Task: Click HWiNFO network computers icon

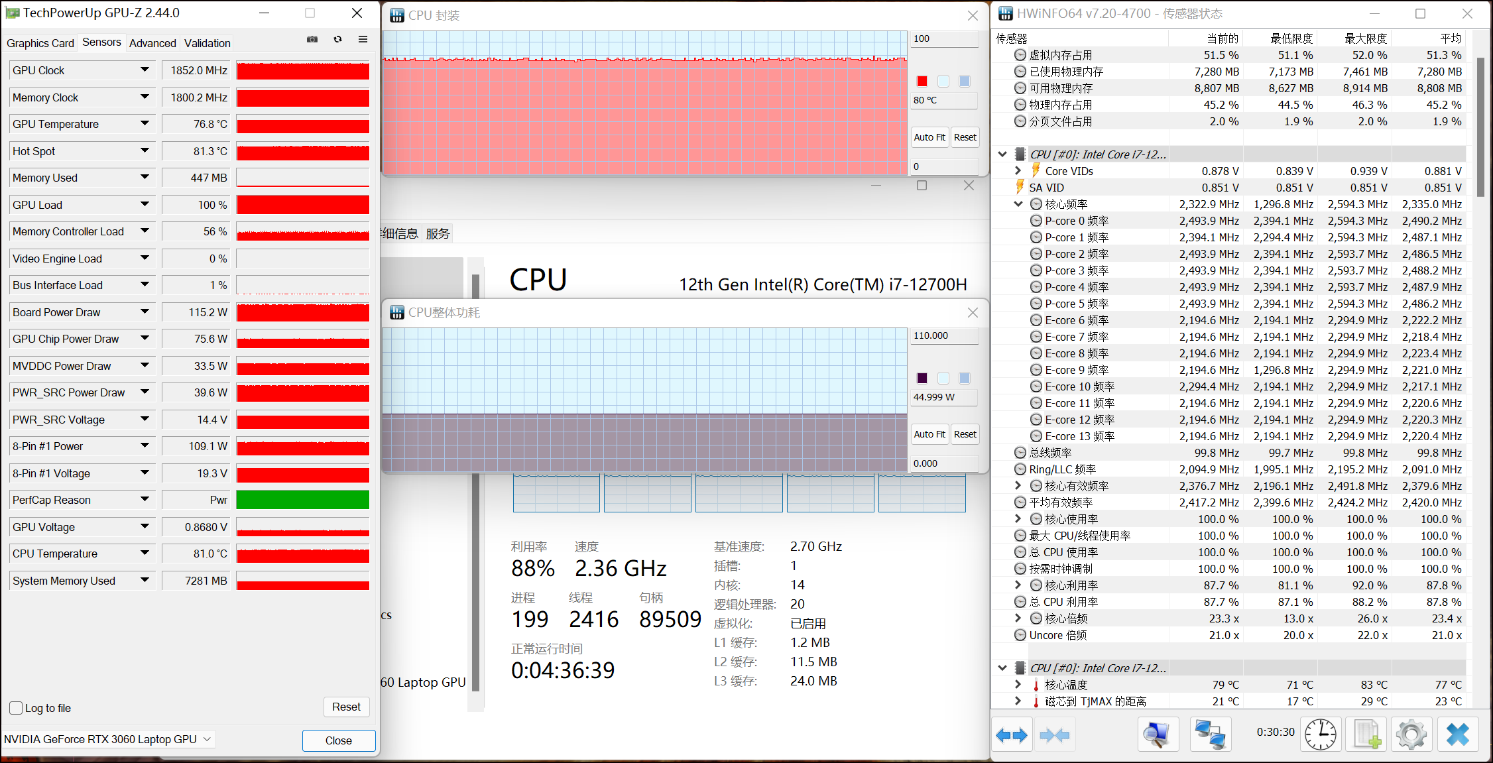Action: pyautogui.click(x=1210, y=734)
